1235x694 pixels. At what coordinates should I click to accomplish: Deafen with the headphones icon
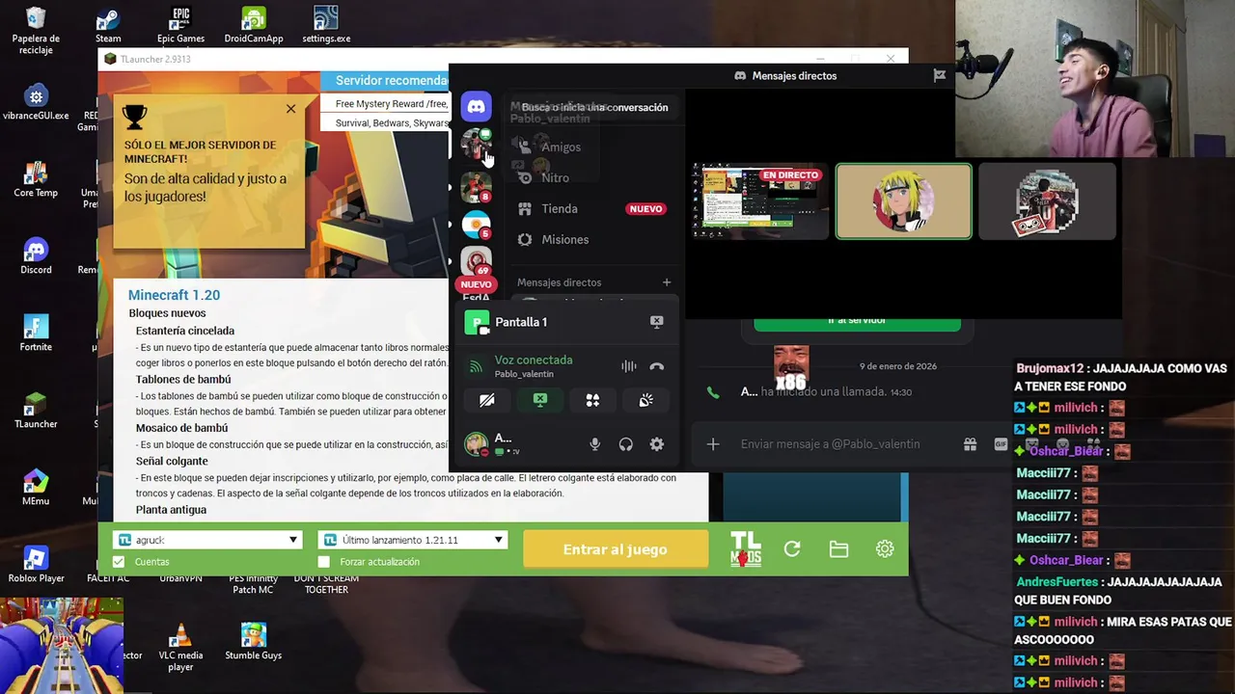pos(626,444)
